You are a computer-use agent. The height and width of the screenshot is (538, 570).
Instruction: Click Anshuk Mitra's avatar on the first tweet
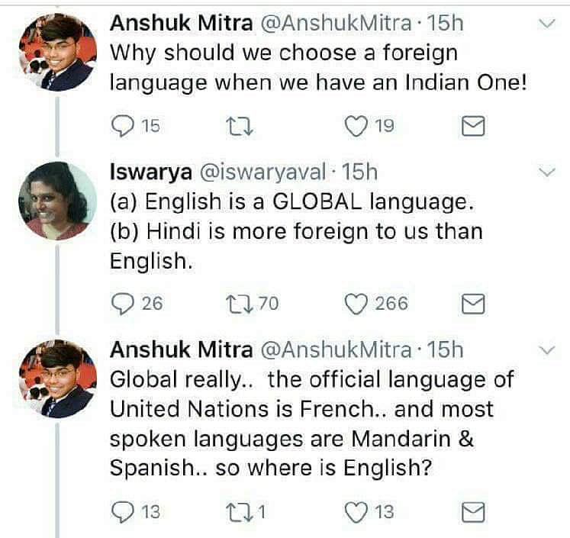tap(57, 52)
